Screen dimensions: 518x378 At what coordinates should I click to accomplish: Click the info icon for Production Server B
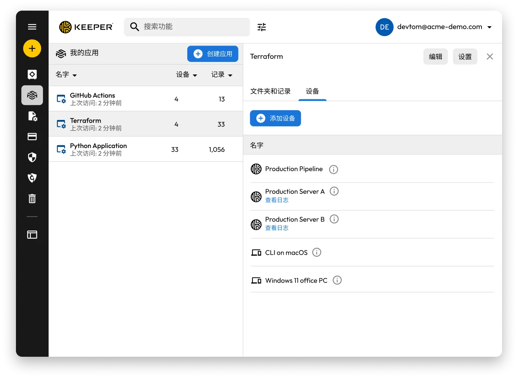(334, 219)
